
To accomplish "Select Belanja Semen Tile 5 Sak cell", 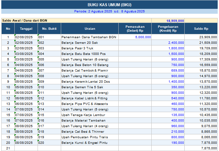I will 90,87.
